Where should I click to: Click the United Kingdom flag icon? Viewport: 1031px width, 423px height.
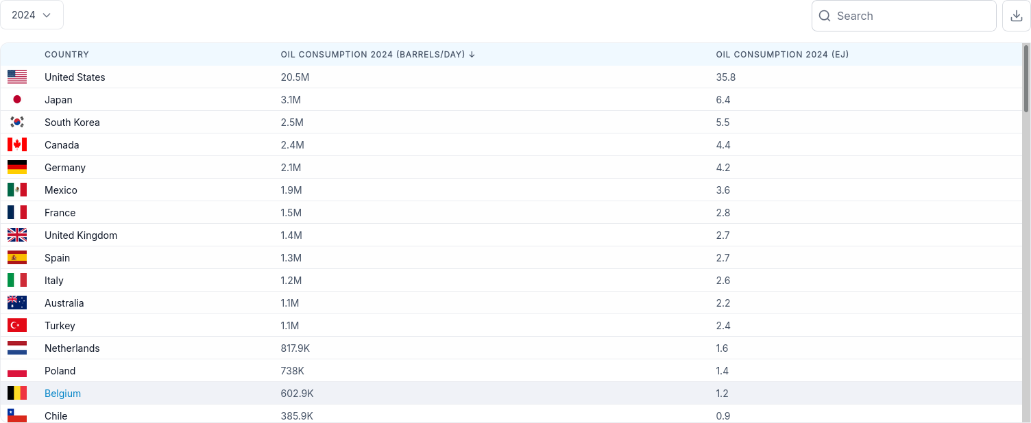[x=17, y=235]
